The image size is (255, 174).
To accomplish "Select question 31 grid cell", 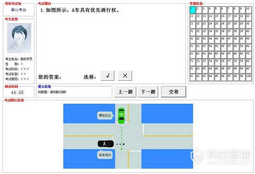I will pyautogui.click(x=192, y=33).
